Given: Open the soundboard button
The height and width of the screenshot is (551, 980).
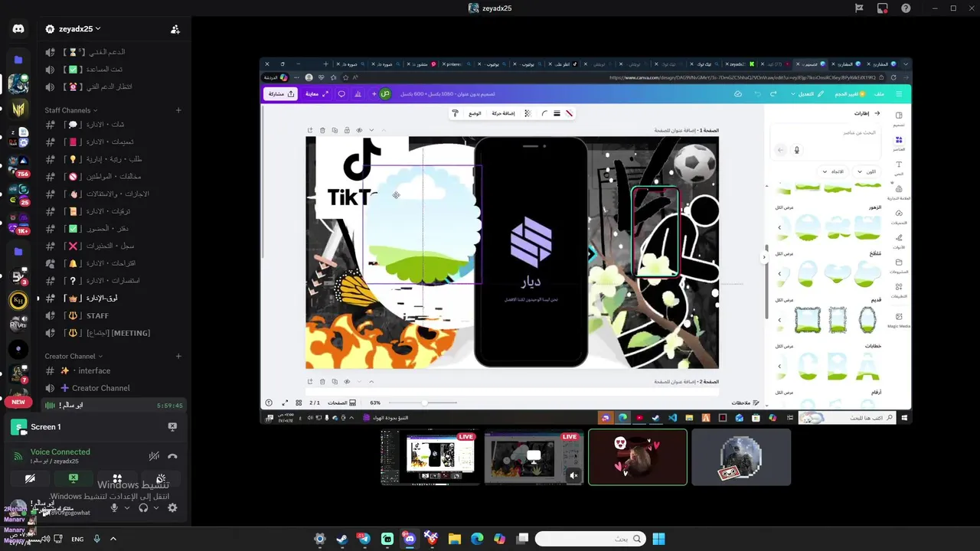Looking at the screenshot, I should 161,478.
